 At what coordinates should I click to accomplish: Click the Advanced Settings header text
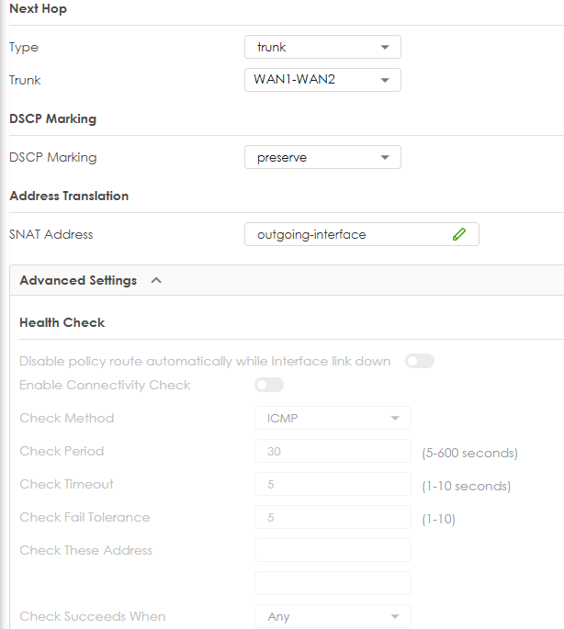click(78, 280)
